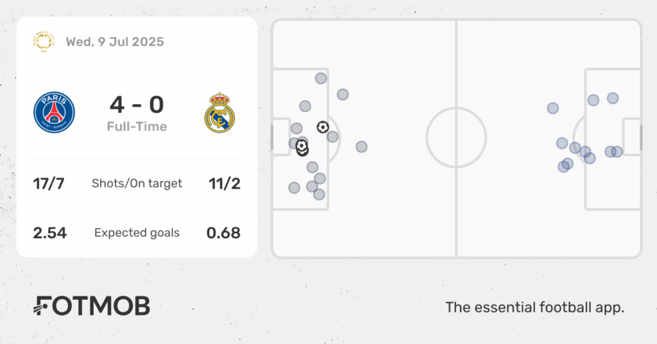657x344 pixels.
Task: Select the Expected goals stat label
Action: [137, 232]
